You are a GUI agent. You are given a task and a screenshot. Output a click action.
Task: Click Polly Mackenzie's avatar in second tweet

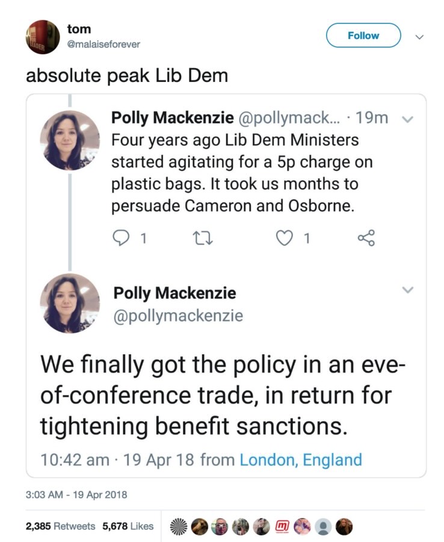pyautogui.click(x=70, y=303)
